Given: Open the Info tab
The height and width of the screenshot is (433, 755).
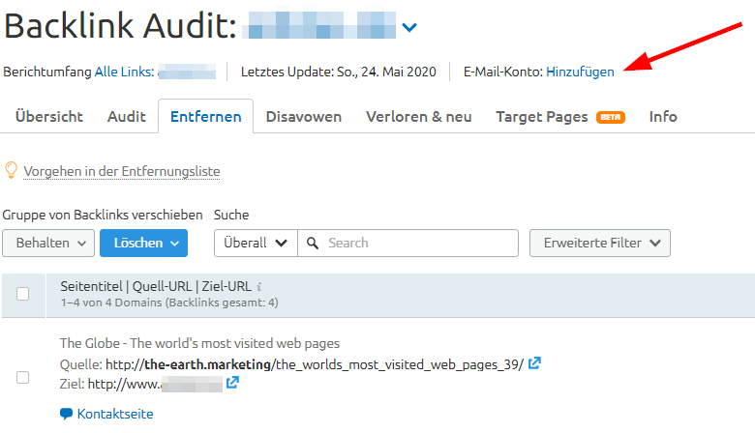Looking at the screenshot, I should tap(663, 117).
